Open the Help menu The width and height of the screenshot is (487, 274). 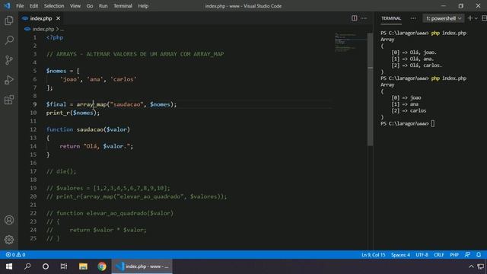[143, 6]
